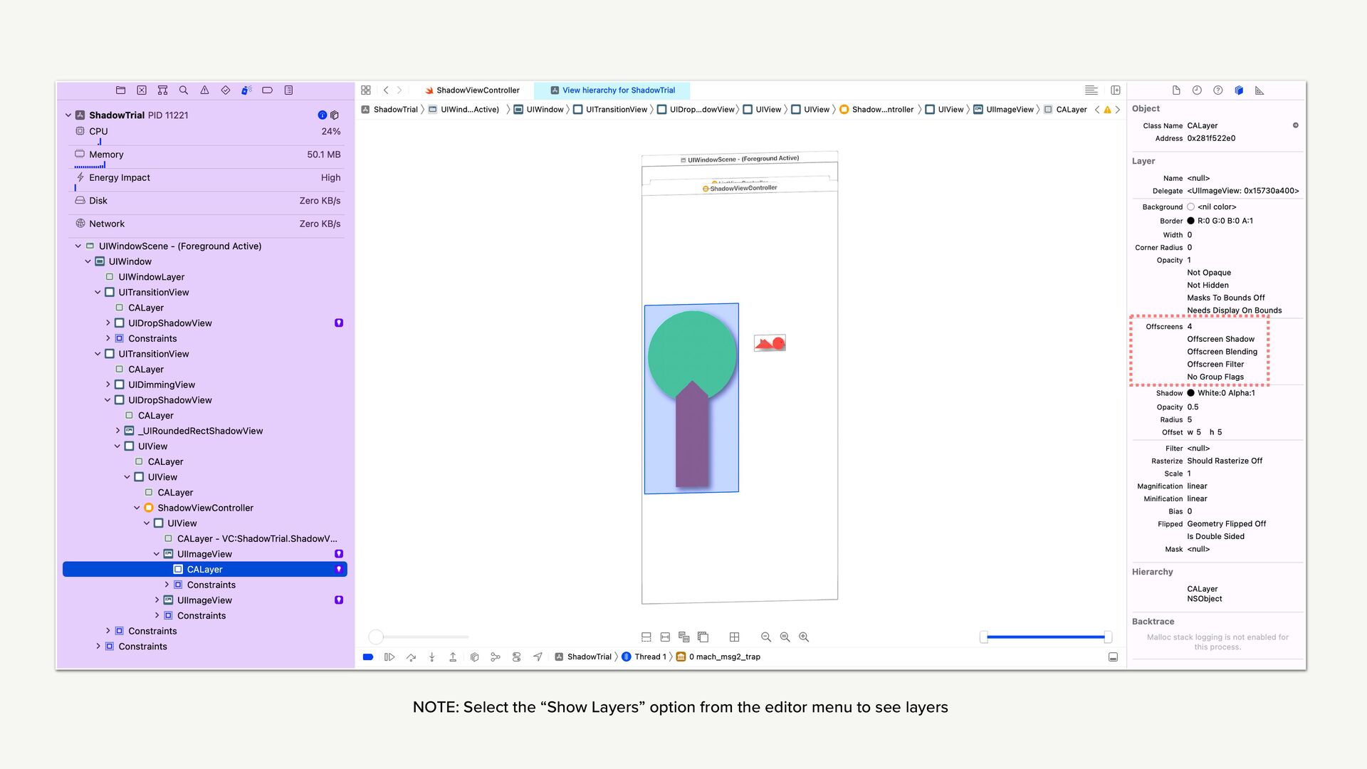Toggle orient to 3D icon
The width and height of the screenshot is (1367, 769).
tap(703, 637)
